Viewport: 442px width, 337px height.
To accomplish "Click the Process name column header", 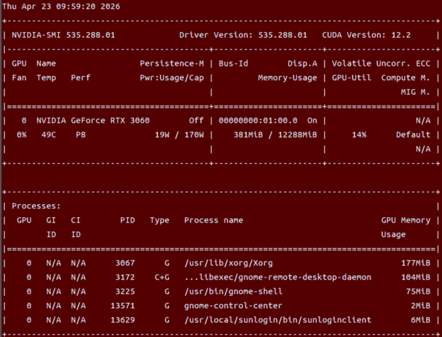I will pos(213,220).
